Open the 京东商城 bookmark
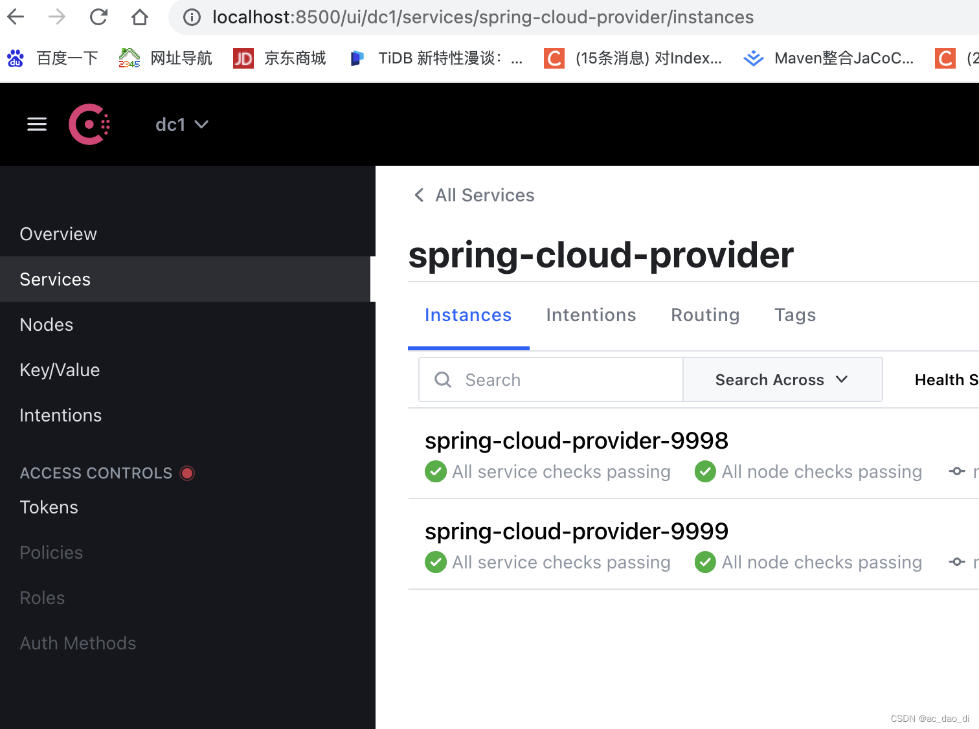 click(x=280, y=58)
